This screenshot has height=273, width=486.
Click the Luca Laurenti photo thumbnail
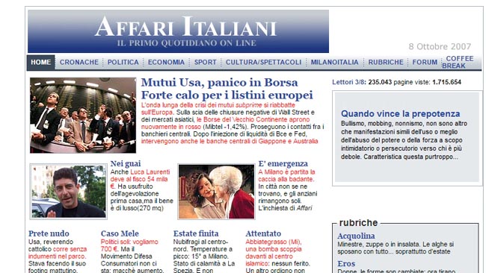(69, 192)
